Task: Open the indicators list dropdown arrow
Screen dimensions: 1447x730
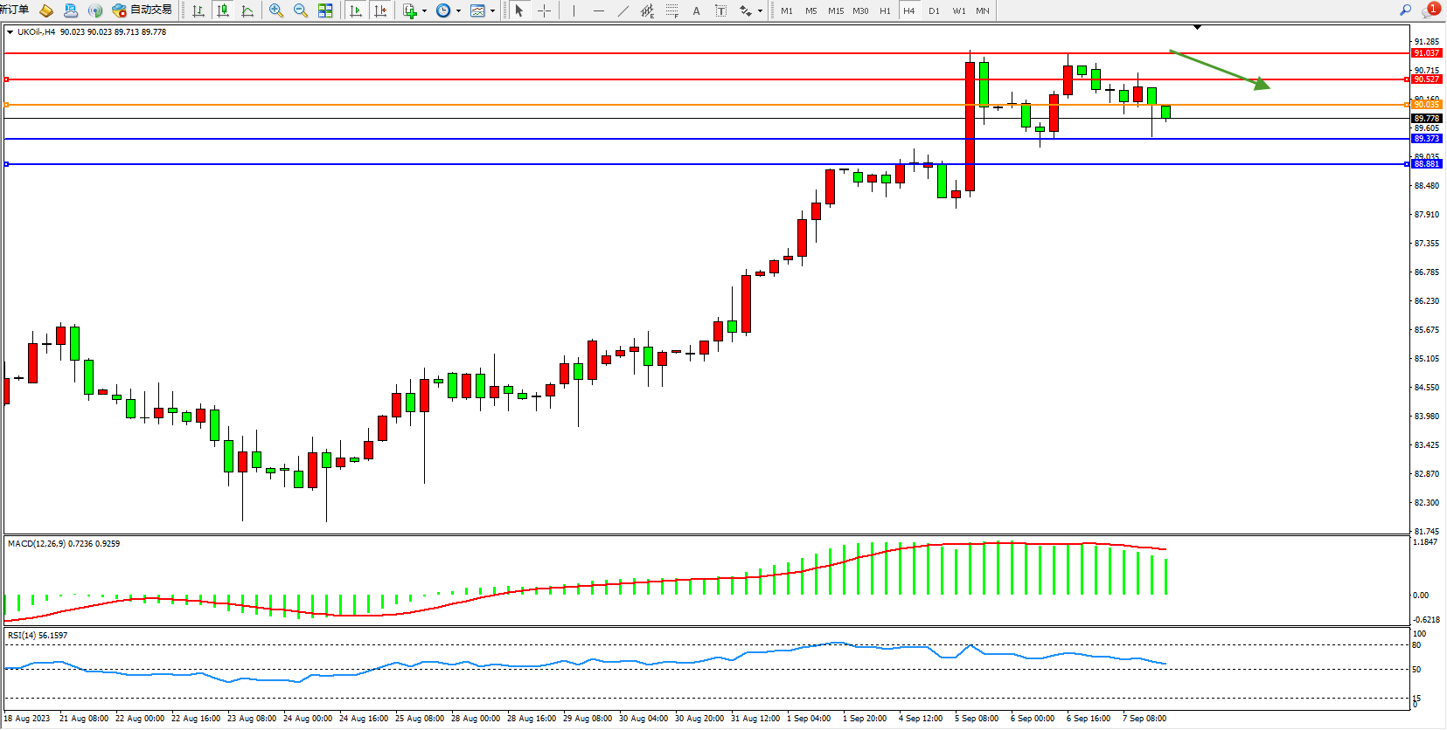Action: click(x=424, y=11)
